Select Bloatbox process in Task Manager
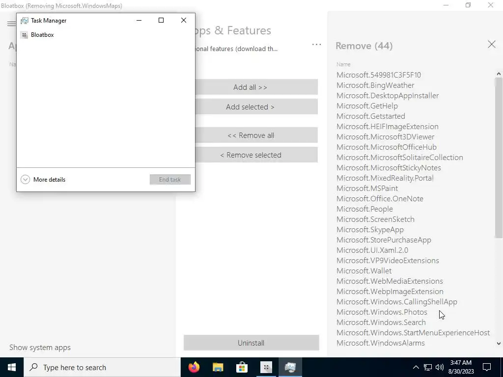Image resolution: width=503 pixels, height=377 pixels. [x=106, y=35]
